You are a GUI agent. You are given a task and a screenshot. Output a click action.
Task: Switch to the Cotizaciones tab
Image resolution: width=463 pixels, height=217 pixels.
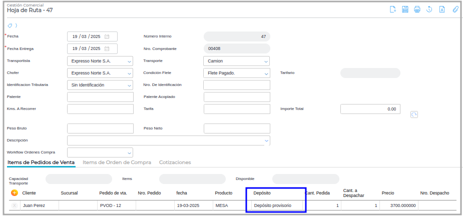click(175, 162)
